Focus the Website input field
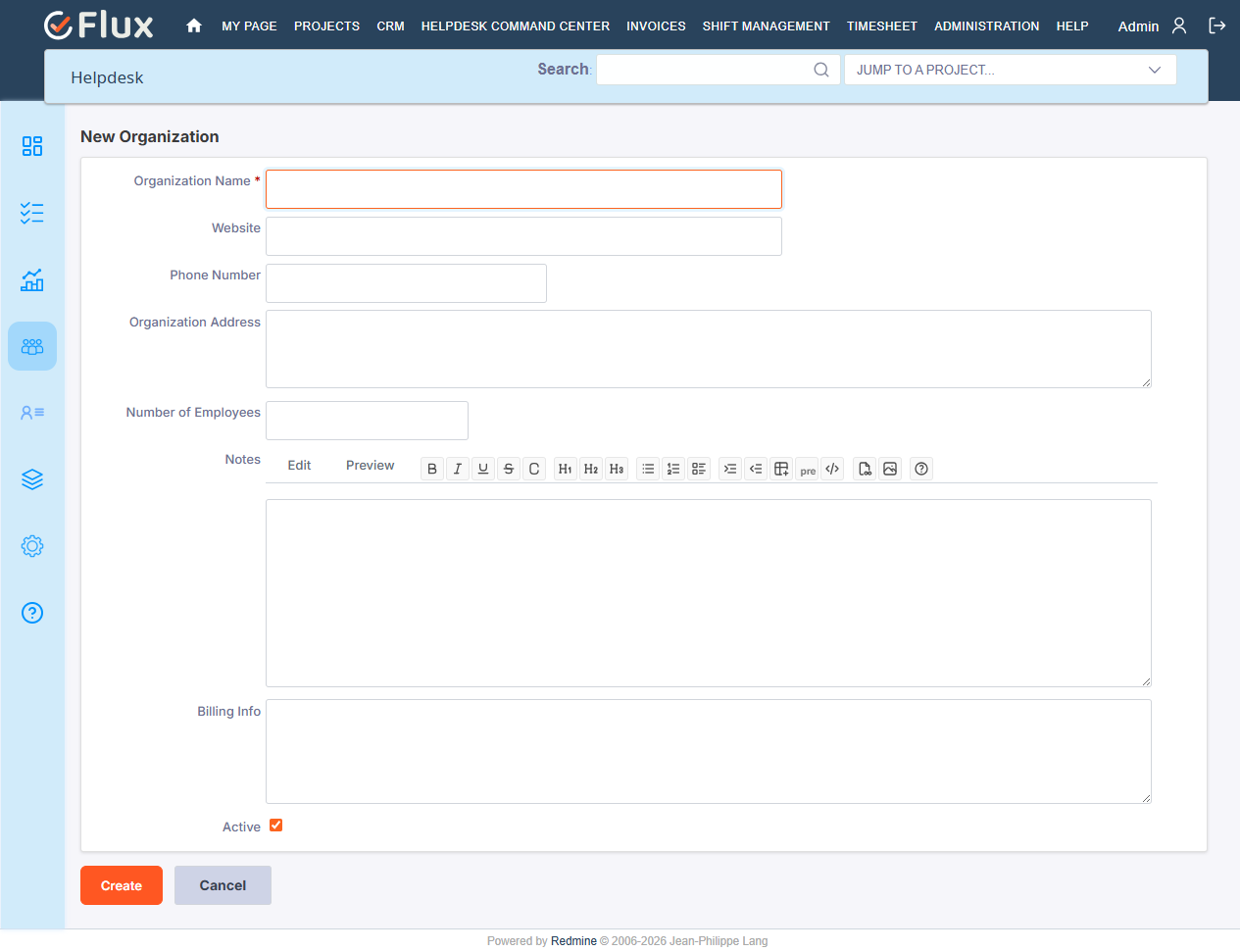 [523, 236]
